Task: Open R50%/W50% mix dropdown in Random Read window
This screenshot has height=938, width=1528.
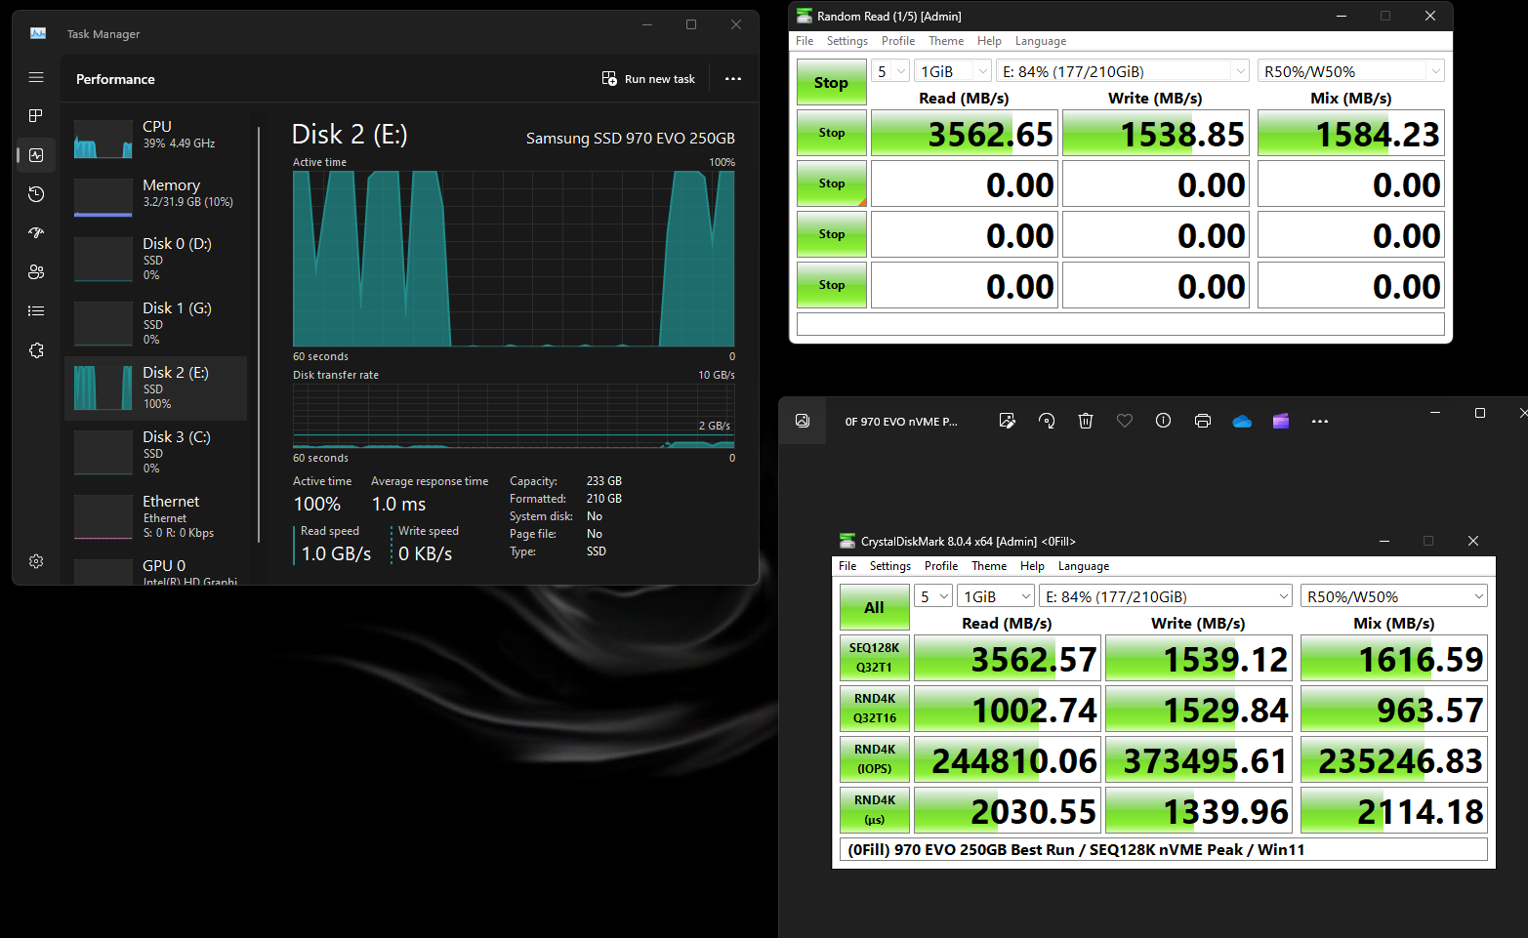Action: [x=1350, y=71]
